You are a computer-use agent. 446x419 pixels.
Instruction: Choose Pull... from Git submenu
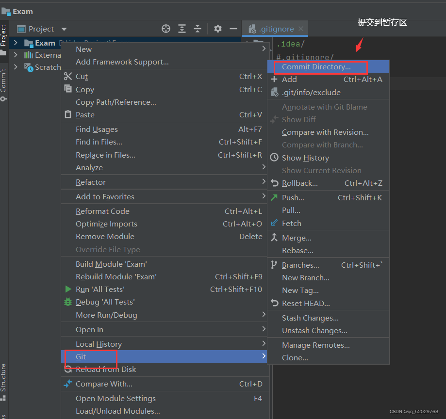[x=328, y=210]
